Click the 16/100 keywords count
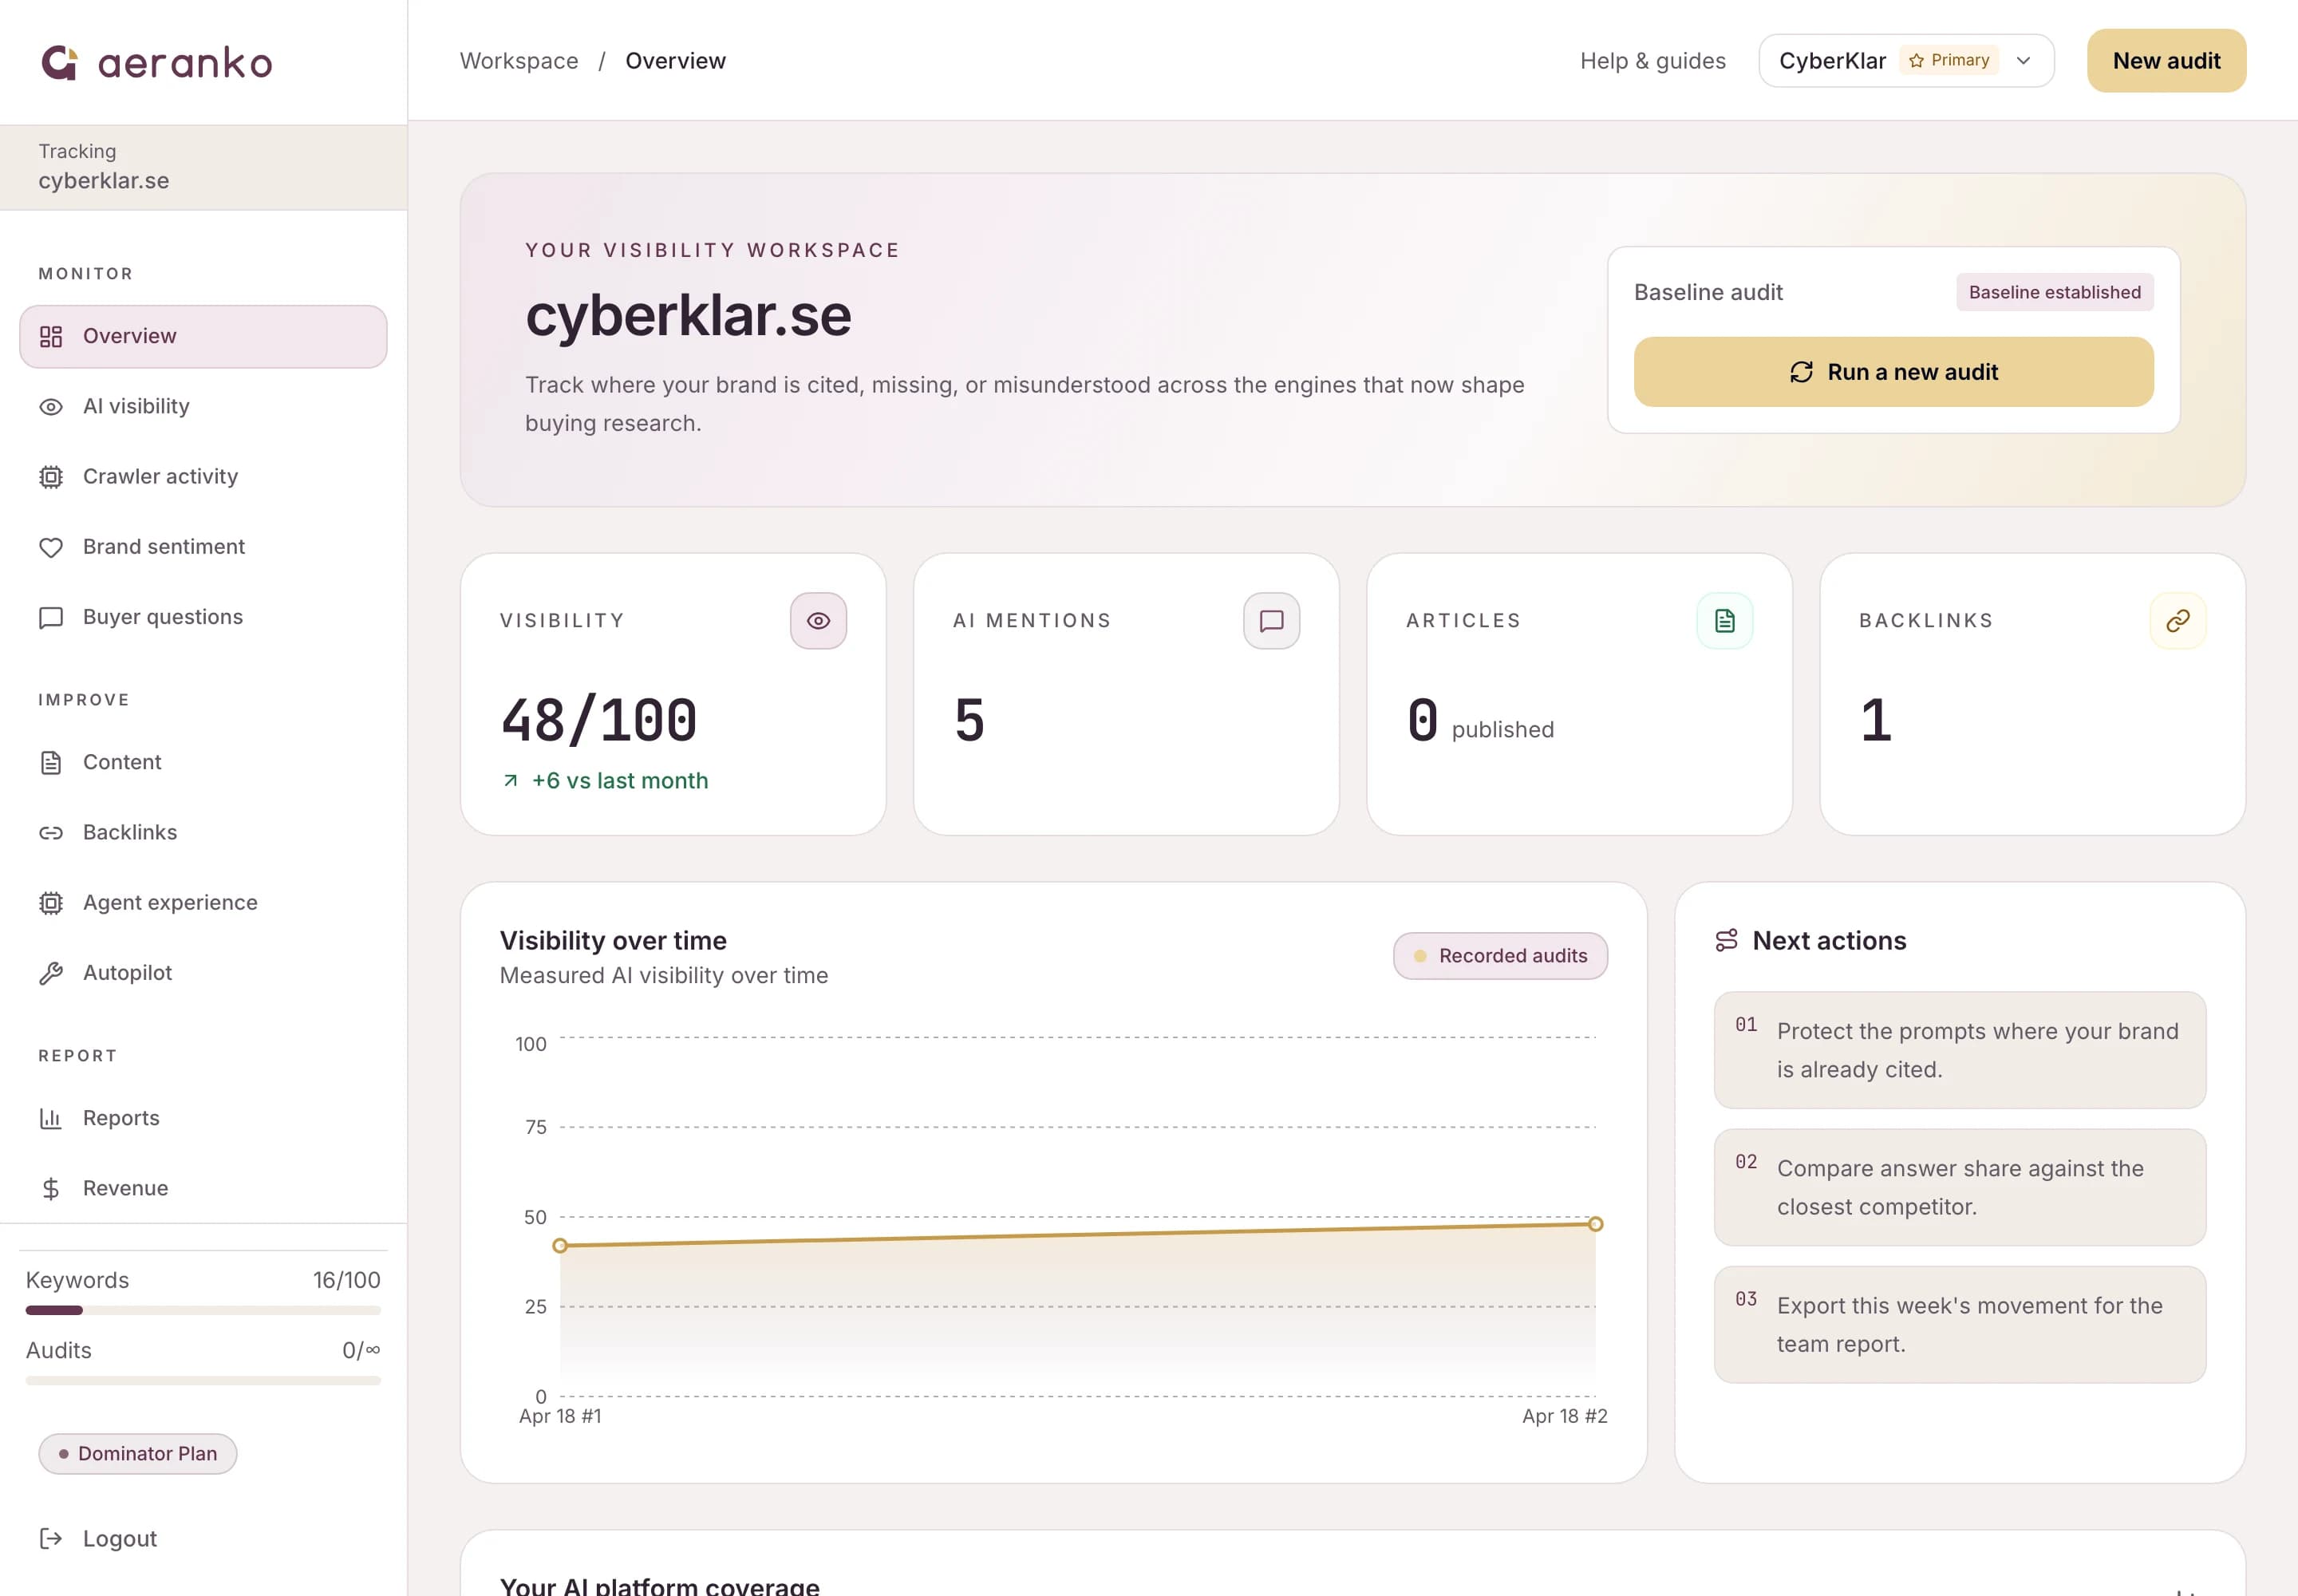 click(346, 1280)
